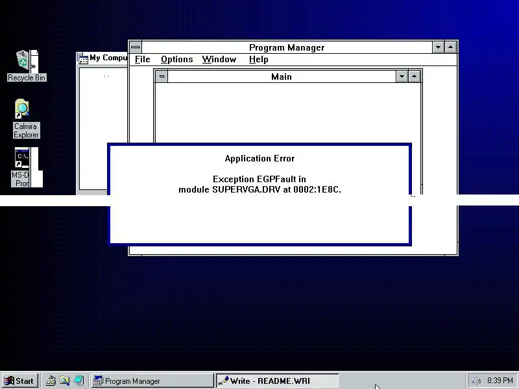Switch to Write - README.WRI taskbar button
Image resolution: width=519 pixels, height=389 pixels.
pos(278,381)
